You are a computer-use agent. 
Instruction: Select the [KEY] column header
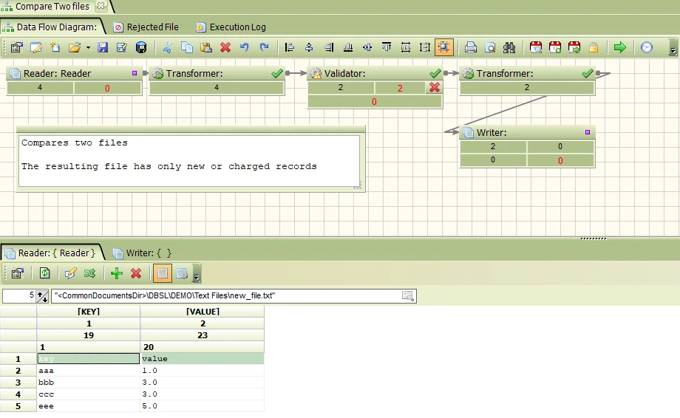click(89, 312)
